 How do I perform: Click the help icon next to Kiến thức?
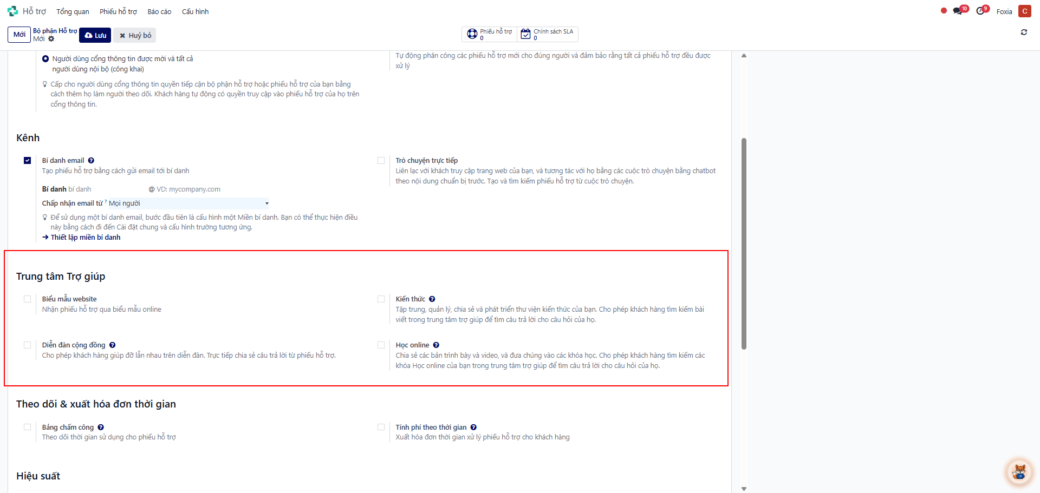[x=432, y=299]
